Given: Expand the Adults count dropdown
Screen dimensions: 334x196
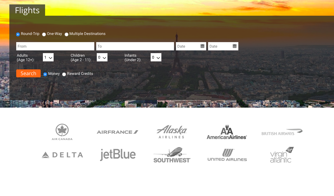Looking at the screenshot, I should click(x=48, y=57).
